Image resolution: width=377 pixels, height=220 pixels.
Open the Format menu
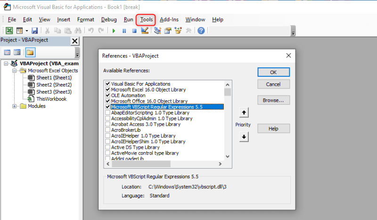click(86, 19)
